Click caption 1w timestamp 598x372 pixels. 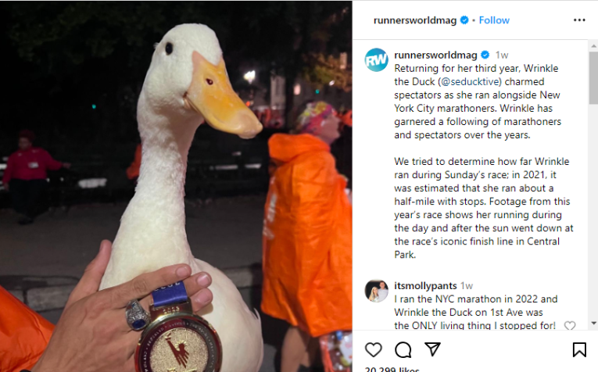502,55
